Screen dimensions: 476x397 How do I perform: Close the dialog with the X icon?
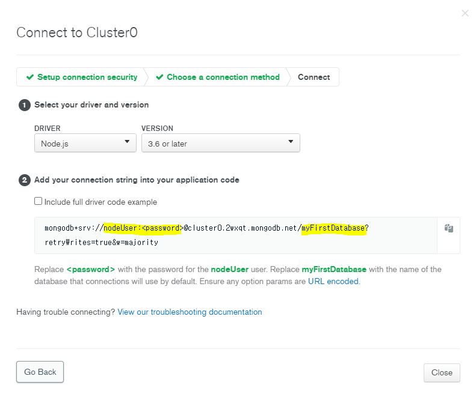click(465, 13)
